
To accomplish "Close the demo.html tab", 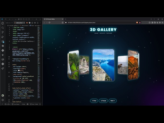I will click(x=24, y=23).
